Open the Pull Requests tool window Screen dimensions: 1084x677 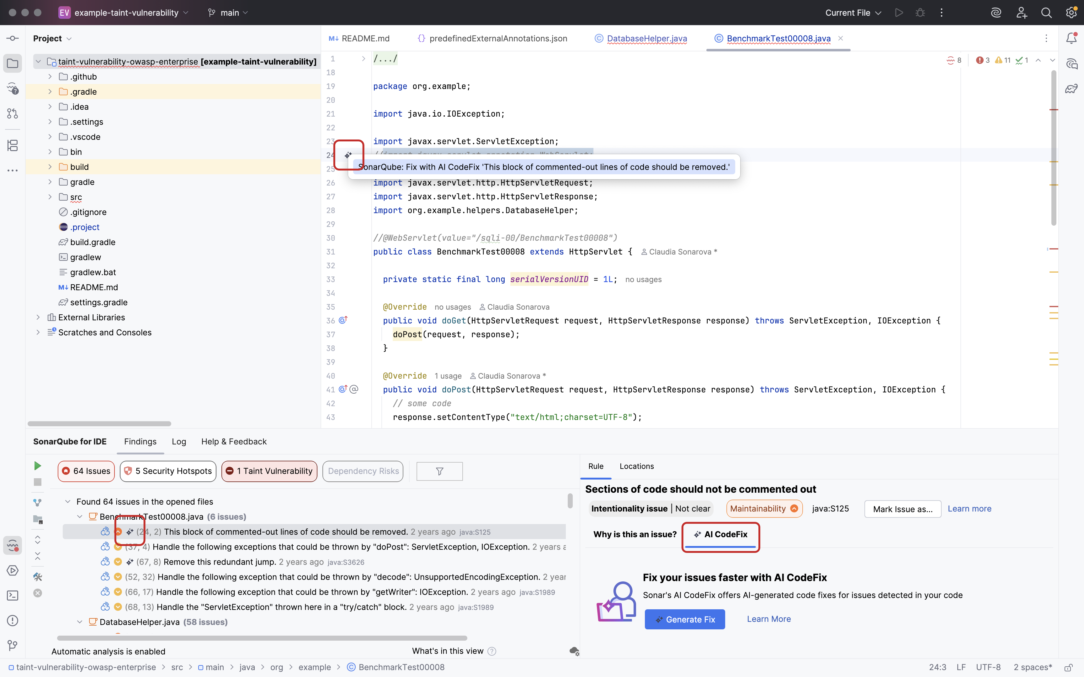(13, 113)
